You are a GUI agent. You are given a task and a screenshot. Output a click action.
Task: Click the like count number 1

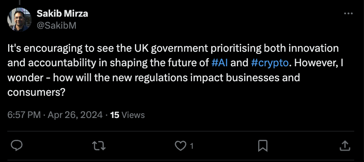[191, 146]
